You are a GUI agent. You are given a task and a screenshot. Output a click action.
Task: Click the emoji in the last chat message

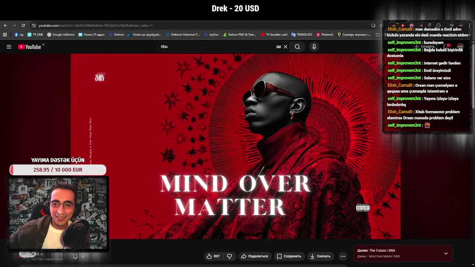(x=427, y=125)
